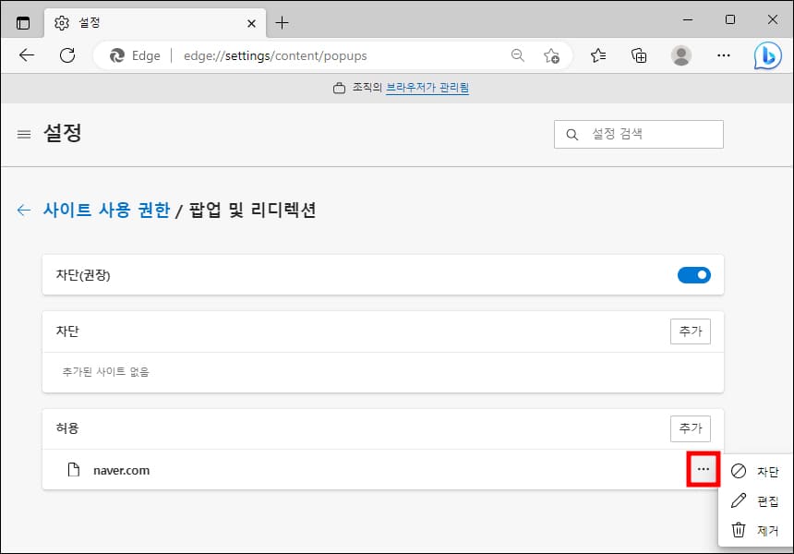Open the naver.com ellipsis menu

[704, 470]
